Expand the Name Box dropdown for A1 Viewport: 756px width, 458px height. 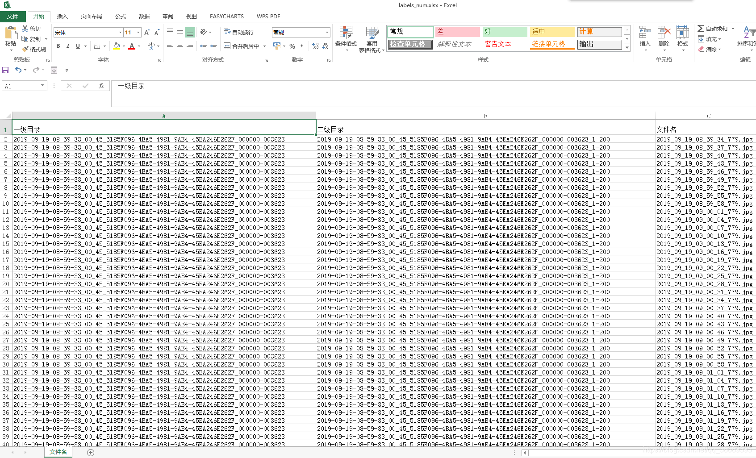(x=43, y=86)
